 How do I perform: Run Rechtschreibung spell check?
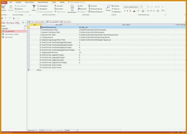coord(95,9)
